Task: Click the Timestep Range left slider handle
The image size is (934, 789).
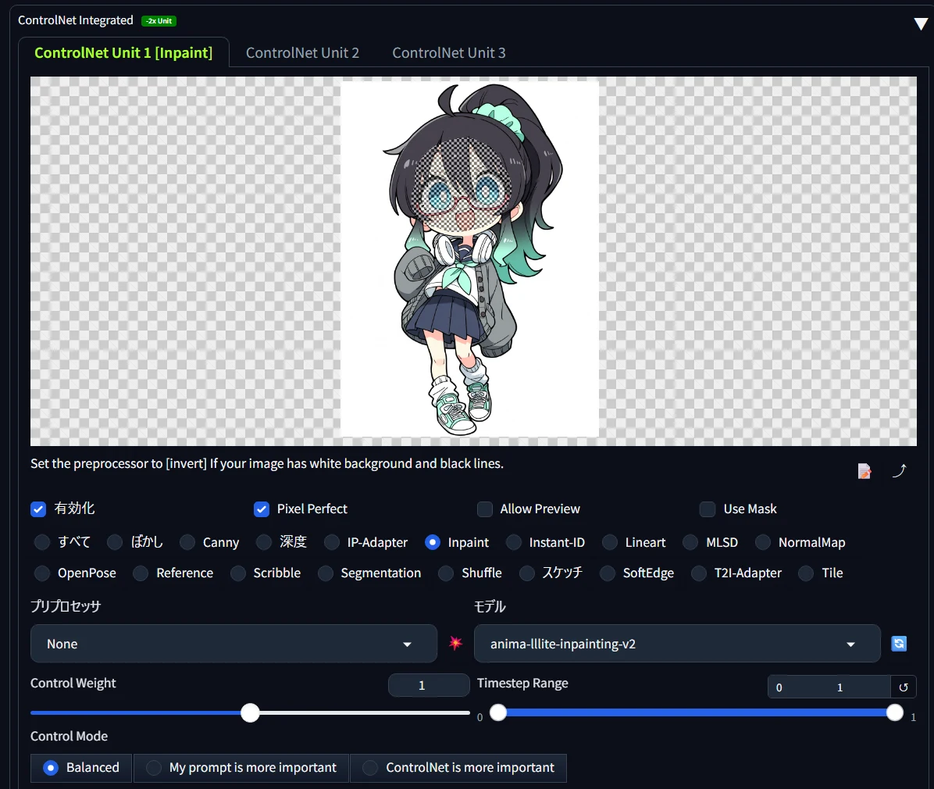Action: [x=498, y=712]
